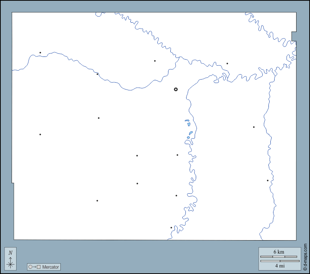310x274 pixels.
Task: Select the northeastern city dot near the river junction
Action: click(x=227, y=63)
